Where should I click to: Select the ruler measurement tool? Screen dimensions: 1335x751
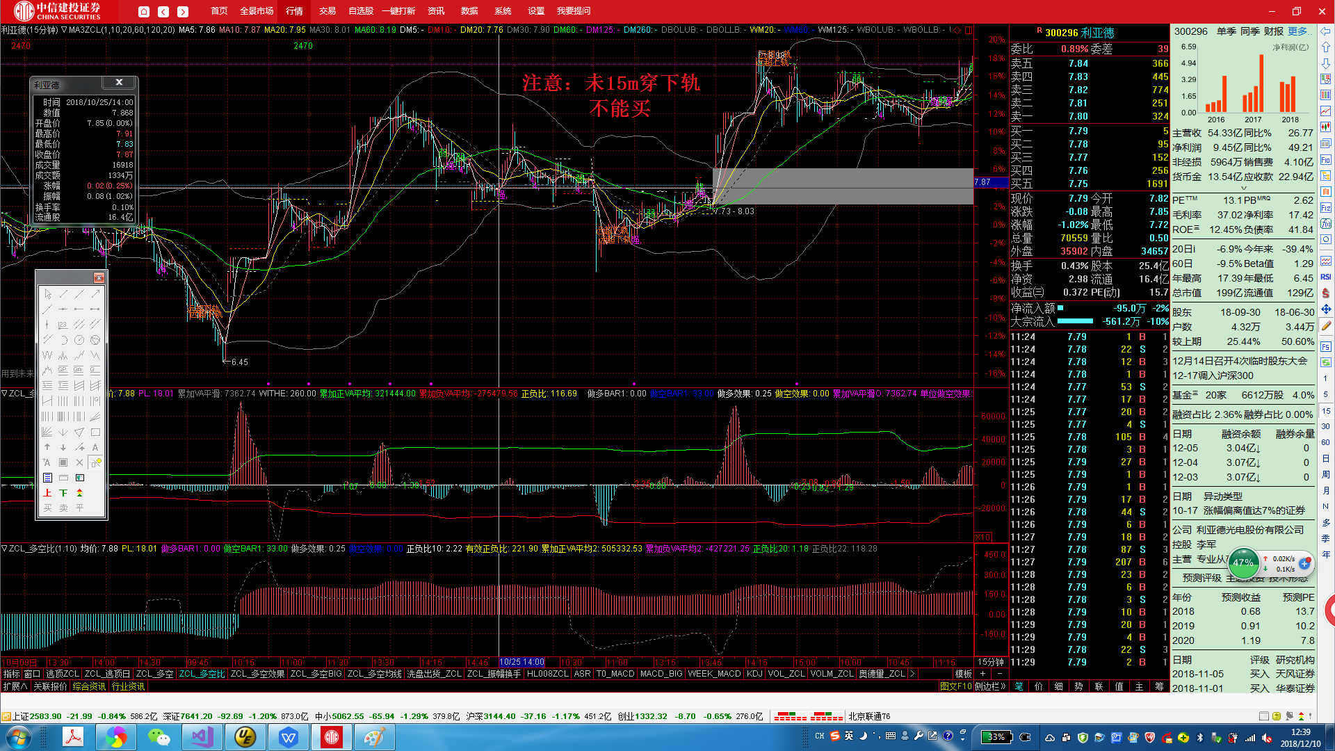click(63, 478)
